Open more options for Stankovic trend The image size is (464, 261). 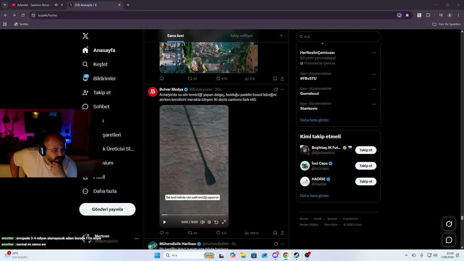point(374,104)
